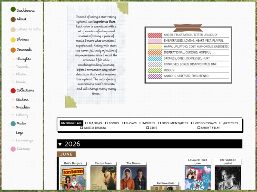Viewport: 257px width, 192px height.
Task: Click the arrow icon beside Thoughts
Action: click(13, 59)
